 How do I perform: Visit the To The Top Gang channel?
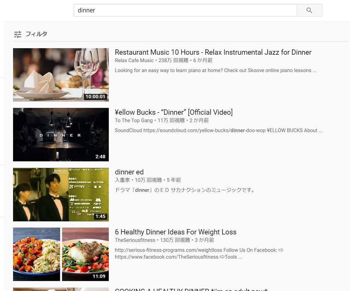pyautogui.click(x=134, y=120)
